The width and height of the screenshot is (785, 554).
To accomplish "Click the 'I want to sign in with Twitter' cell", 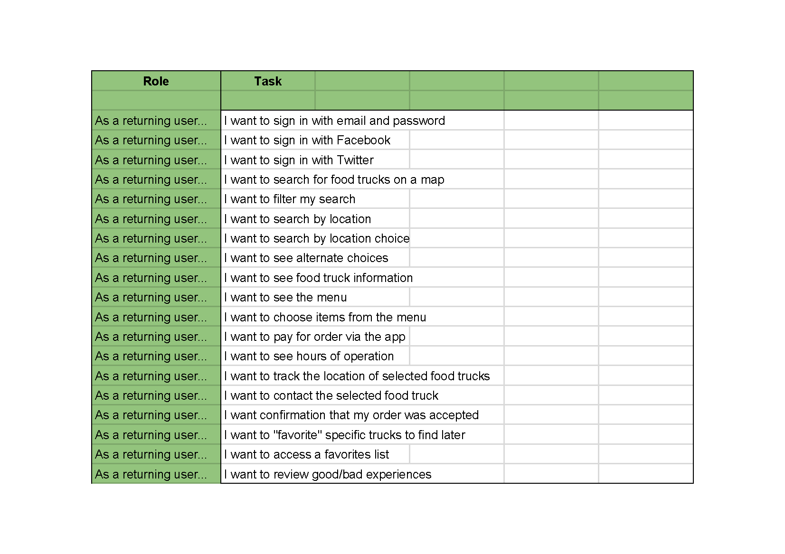I will click(315, 160).
